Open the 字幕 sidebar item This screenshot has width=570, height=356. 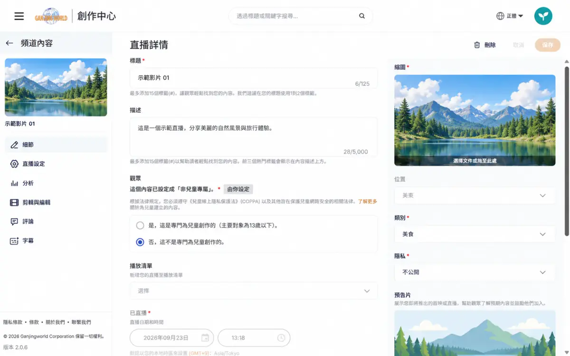click(56, 241)
